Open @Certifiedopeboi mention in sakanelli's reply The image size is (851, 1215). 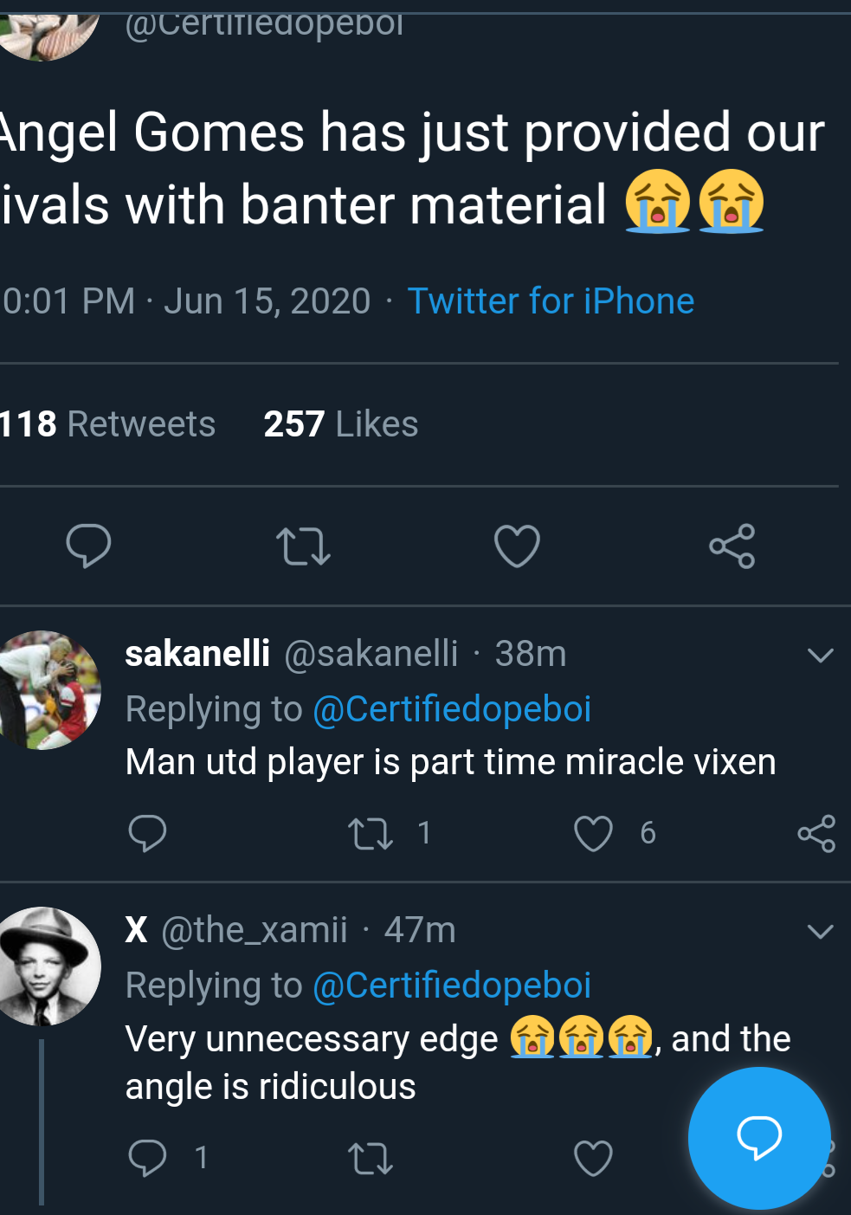click(x=451, y=709)
